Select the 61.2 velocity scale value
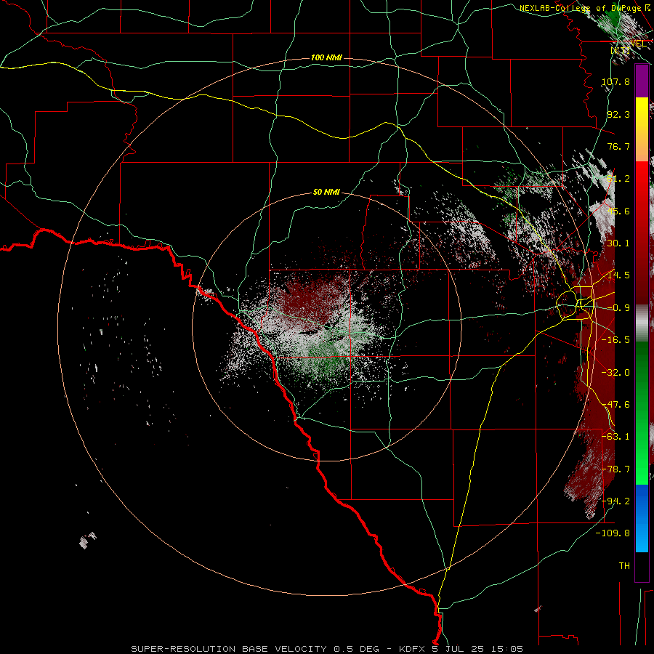Screen dimensions: 654x654 tap(618, 179)
